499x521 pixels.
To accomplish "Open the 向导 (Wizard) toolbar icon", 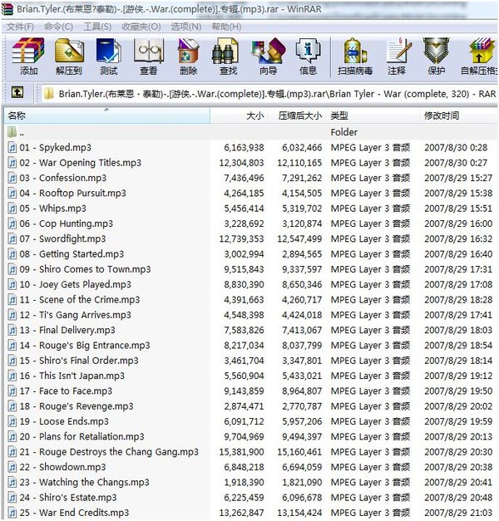I will [x=269, y=51].
